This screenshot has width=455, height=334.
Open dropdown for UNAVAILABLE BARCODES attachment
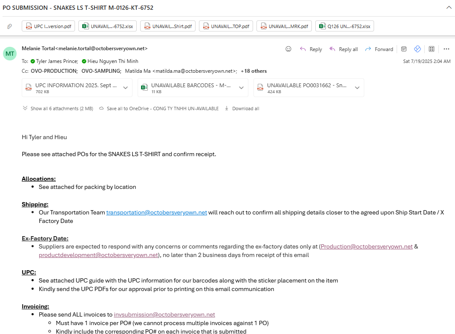click(241, 88)
